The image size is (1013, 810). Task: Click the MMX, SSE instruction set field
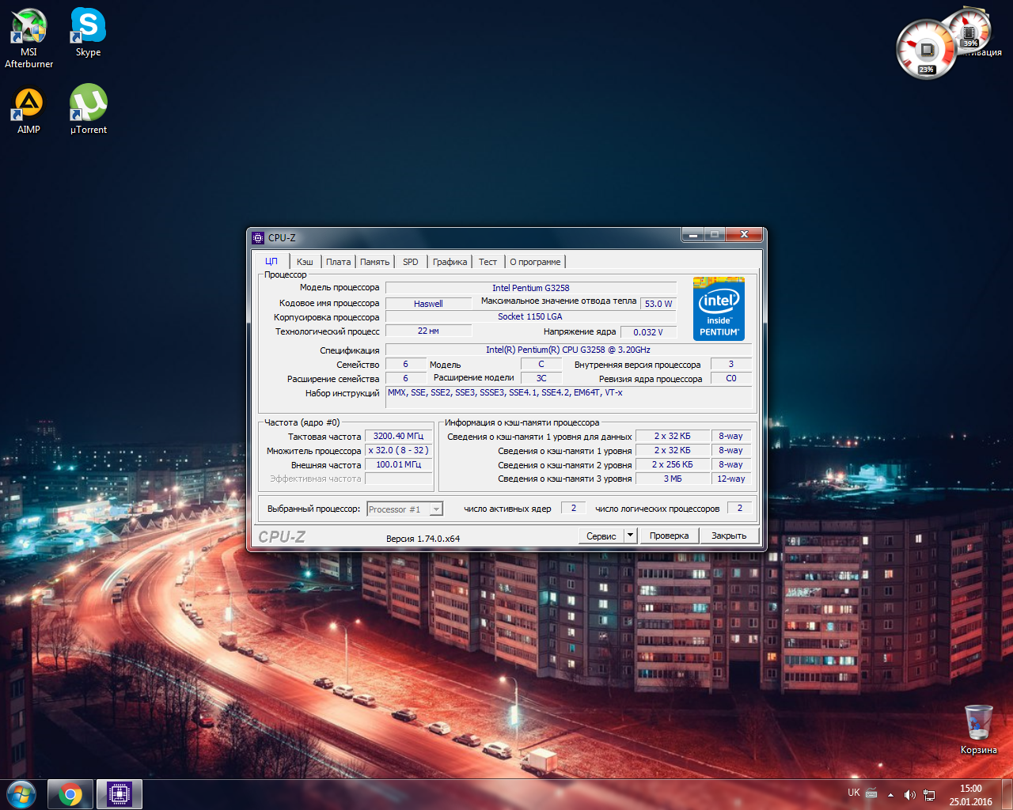coord(568,398)
